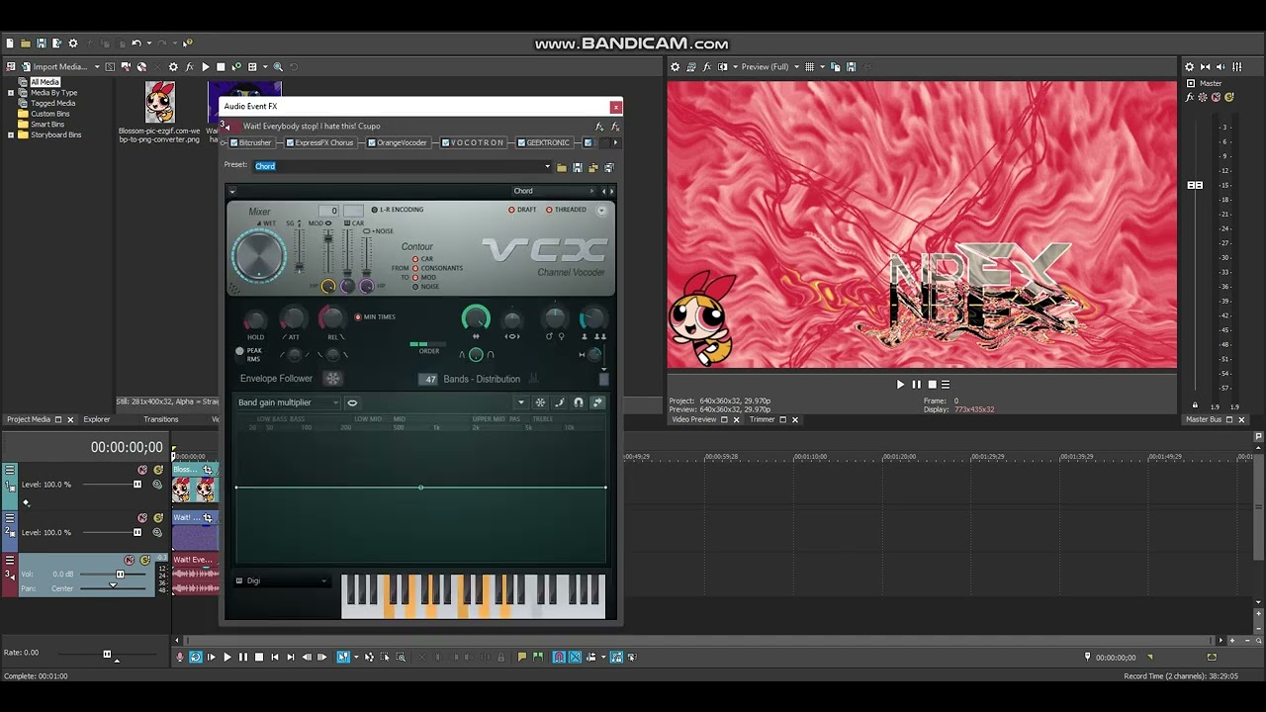Adjust the playback Rate slider
Image resolution: width=1266 pixels, height=712 pixels.
tap(107, 654)
